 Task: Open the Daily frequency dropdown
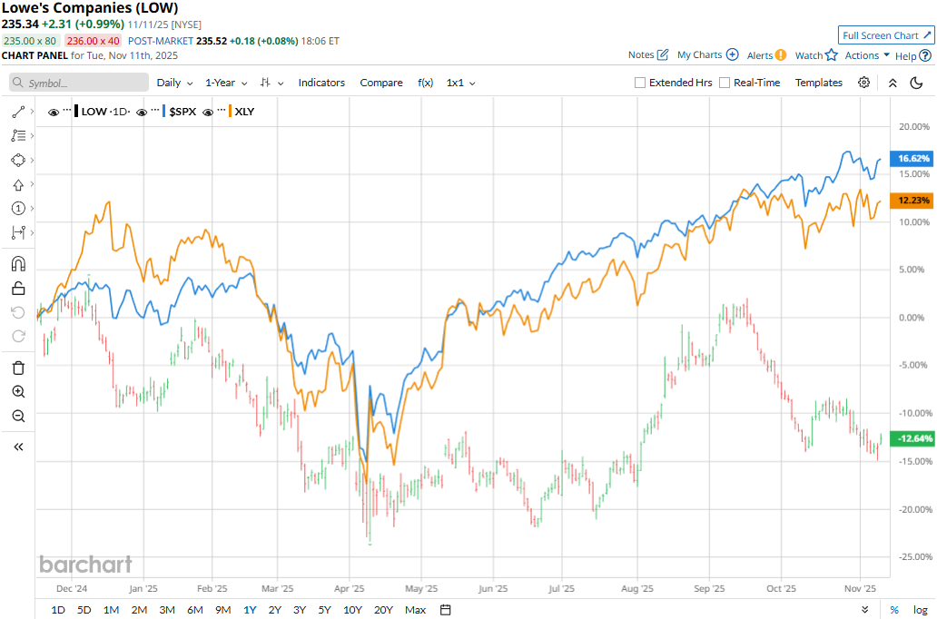pos(174,84)
